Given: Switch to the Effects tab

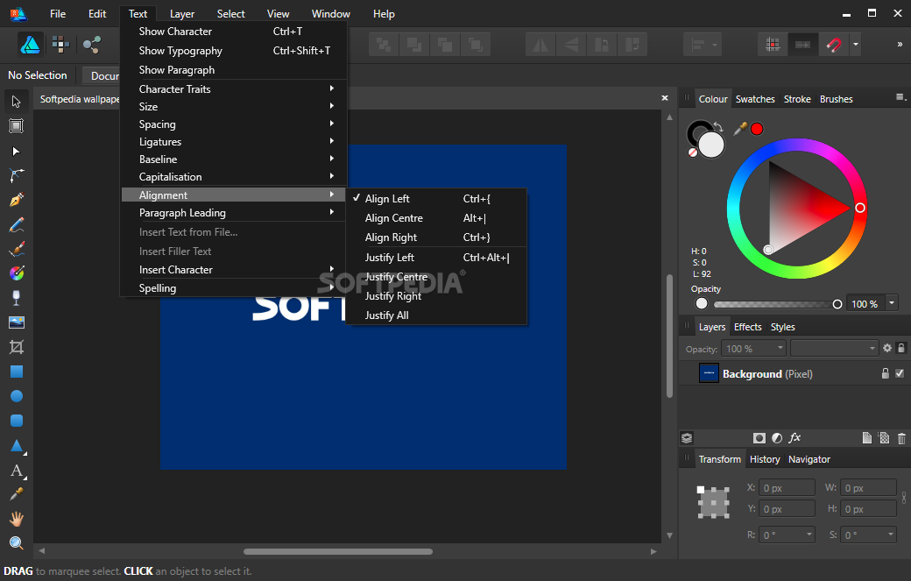Looking at the screenshot, I should click(747, 327).
